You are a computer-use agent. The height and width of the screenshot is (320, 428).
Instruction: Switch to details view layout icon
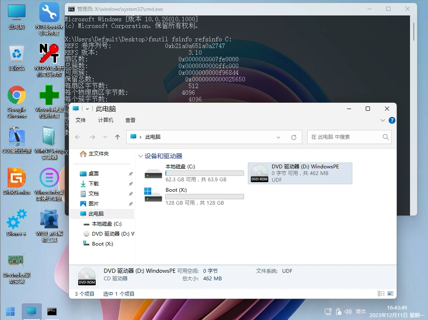pos(381,294)
